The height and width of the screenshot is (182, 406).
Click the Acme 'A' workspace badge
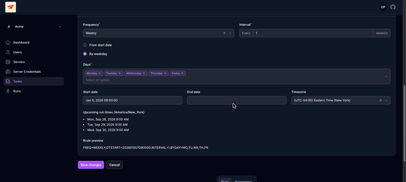9,27
